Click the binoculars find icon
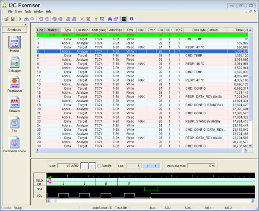Viewport: 259px width, 211px height. tap(110, 19)
